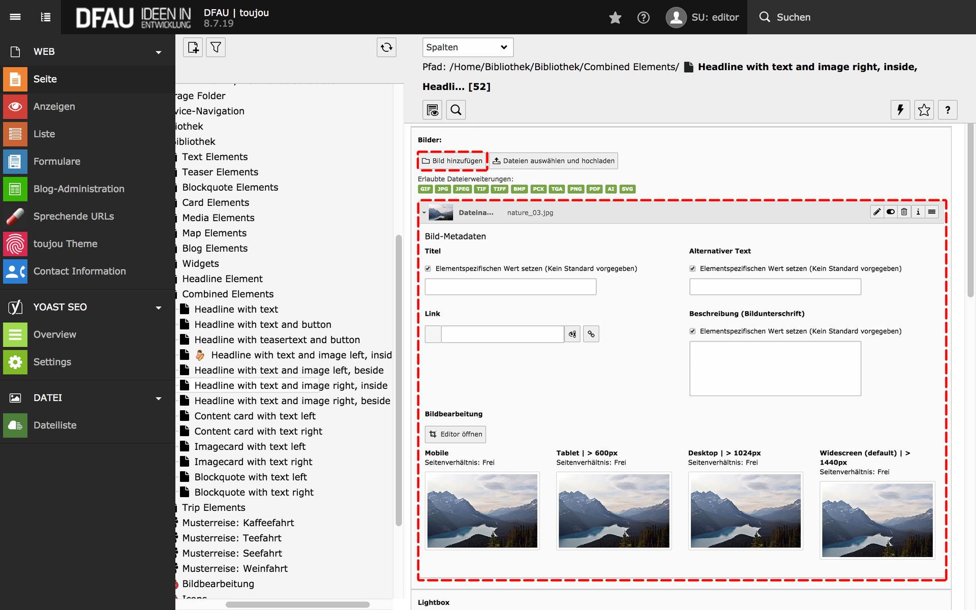Click the new page icon above page tree
The width and height of the screenshot is (976, 610).
[x=193, y=47]
